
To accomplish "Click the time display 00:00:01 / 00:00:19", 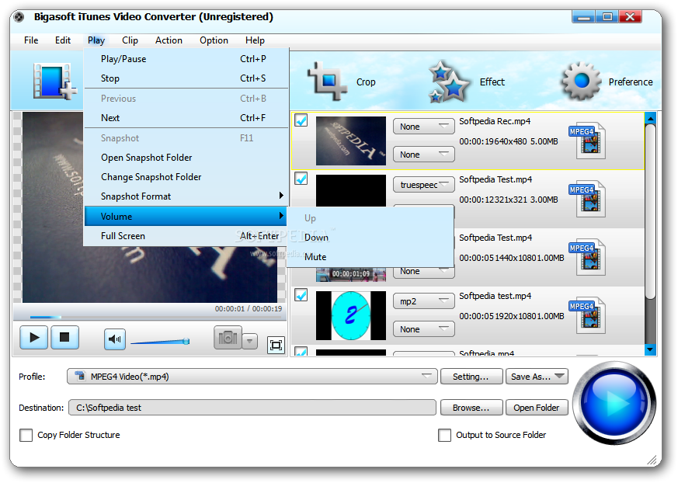I will point(249,309).
